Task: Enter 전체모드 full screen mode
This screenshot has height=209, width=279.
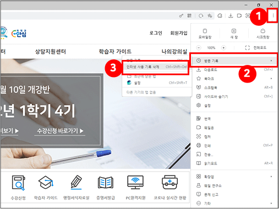Action: click(256, 48)
